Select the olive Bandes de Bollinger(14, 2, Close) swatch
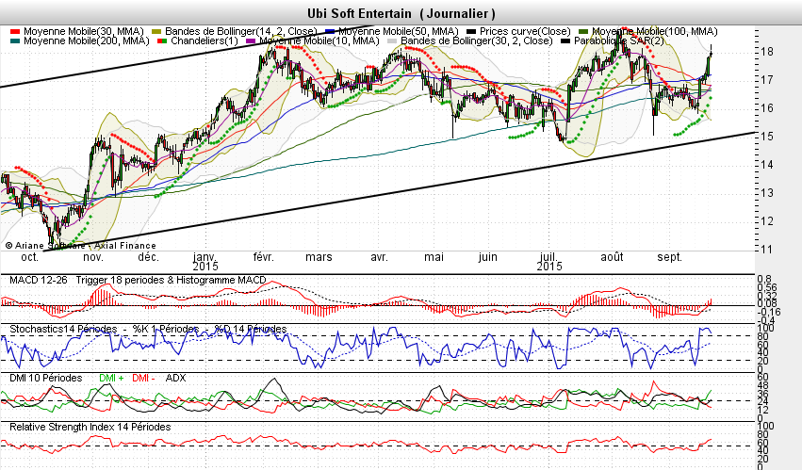802x470 pixels. coord(156,32)
